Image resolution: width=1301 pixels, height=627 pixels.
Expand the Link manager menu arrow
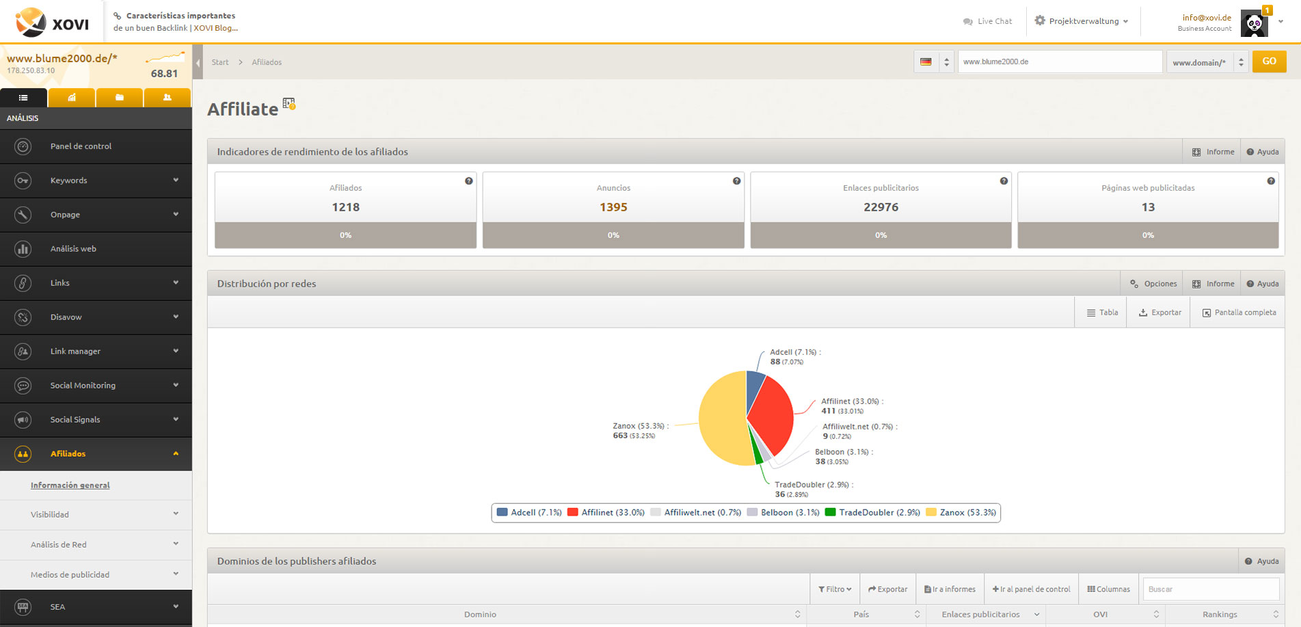[x=176, y=351]
